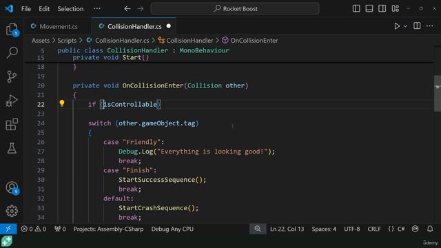Click the sticky class CollisionHandler line
This screenshot has height=248, width=441.
tap(143, 50)
